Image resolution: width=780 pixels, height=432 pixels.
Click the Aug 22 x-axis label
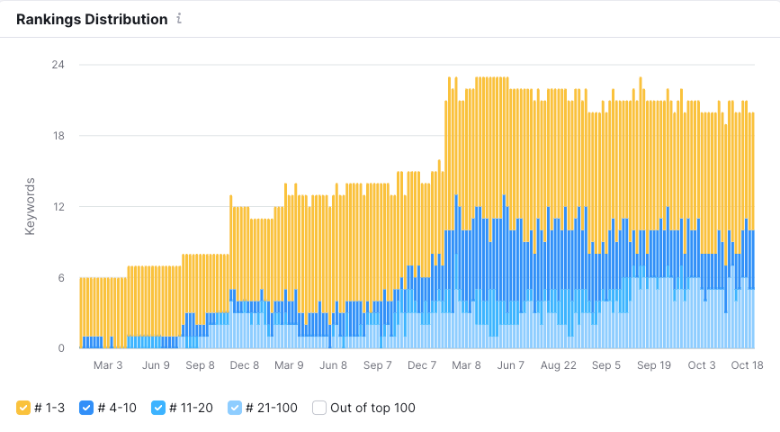pyautogui.click(x=559, y=365)
